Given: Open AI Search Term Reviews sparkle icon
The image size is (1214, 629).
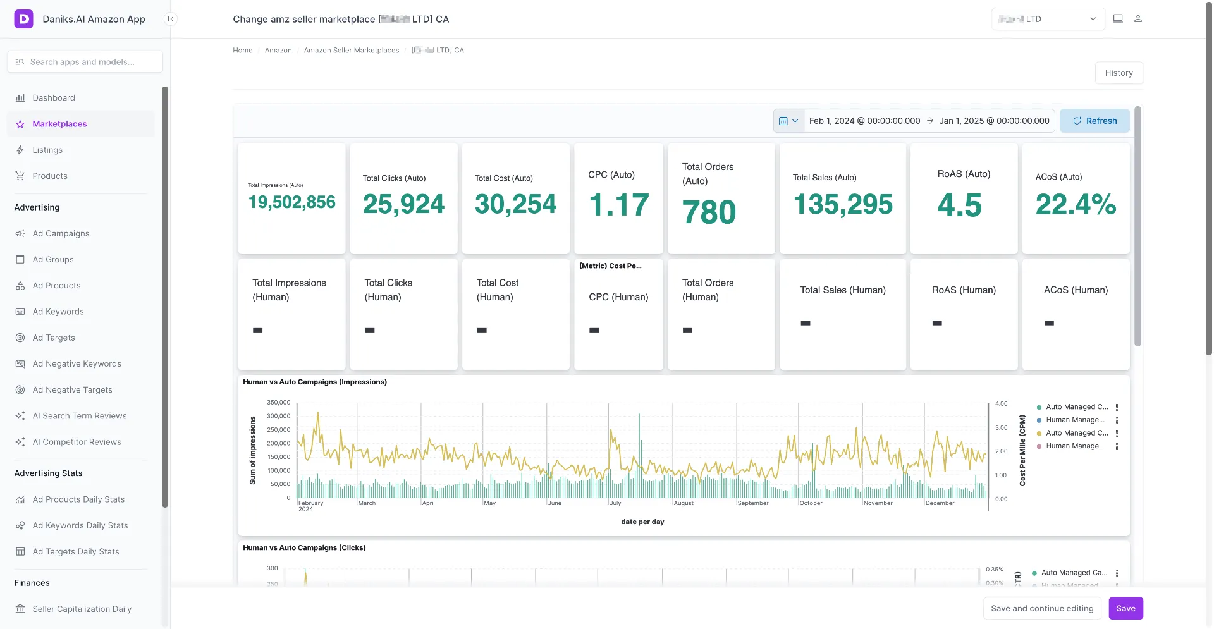Looking at the screenshot, I should [20, 416].
